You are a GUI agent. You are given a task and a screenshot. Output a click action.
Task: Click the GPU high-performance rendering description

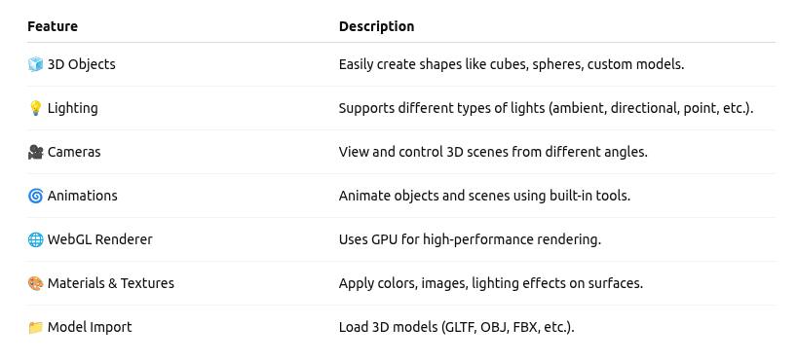(x=471, y=239)
